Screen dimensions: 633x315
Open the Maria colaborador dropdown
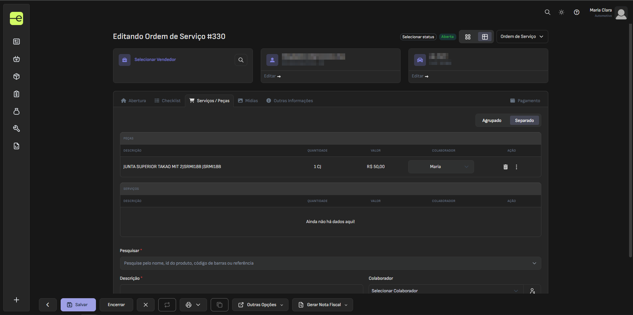[441, 167]
